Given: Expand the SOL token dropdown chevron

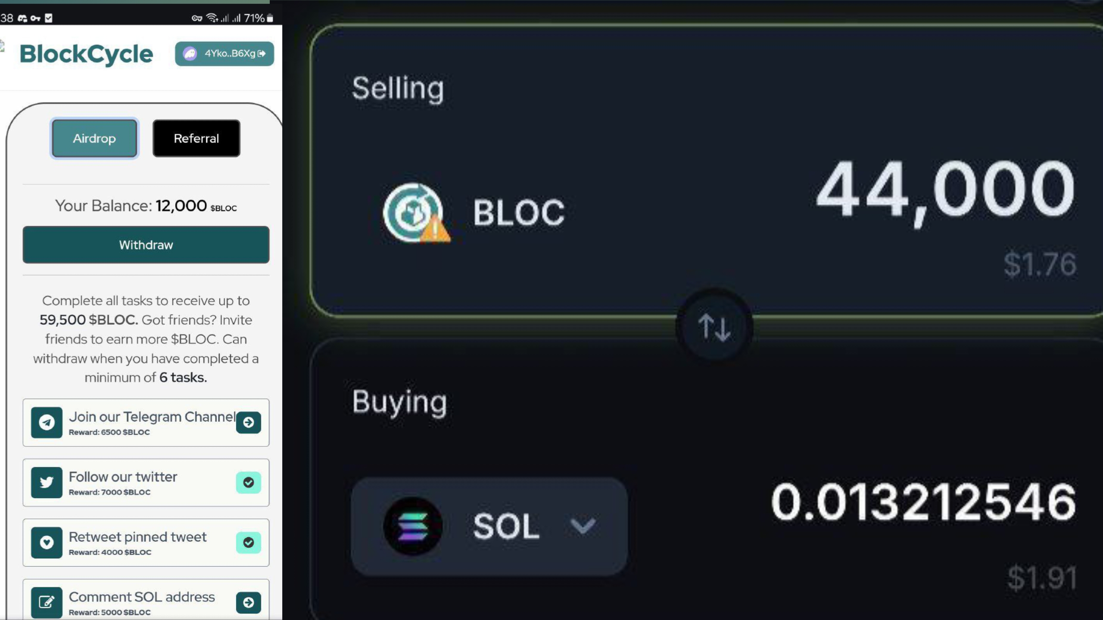Looking at the screenshot, I should [x=583, y=526].
